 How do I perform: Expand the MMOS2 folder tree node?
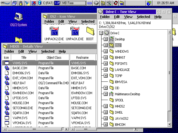pyautogui.click(x=106, y=106)
